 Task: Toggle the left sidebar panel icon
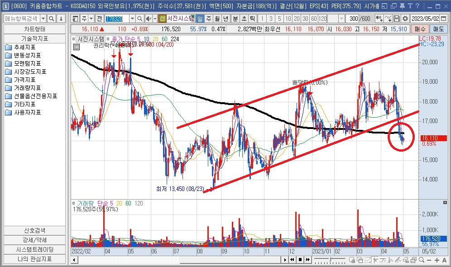pyautogui.click(x=75, y=19)
